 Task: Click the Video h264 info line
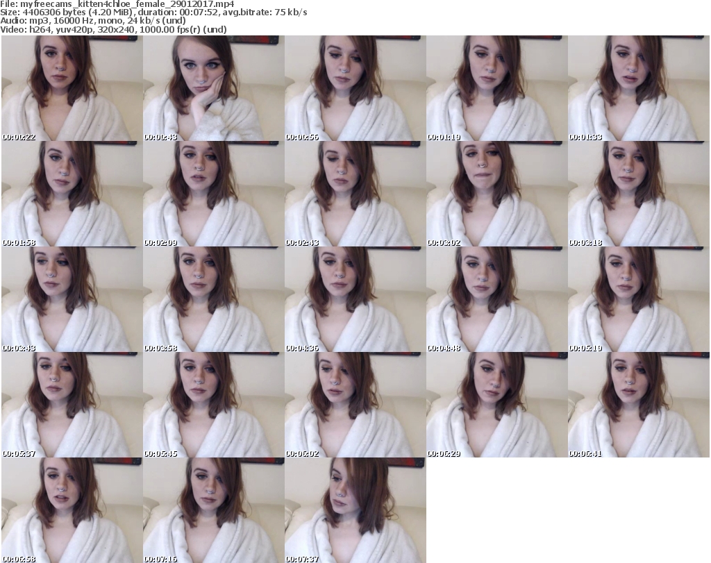[113, 29]
